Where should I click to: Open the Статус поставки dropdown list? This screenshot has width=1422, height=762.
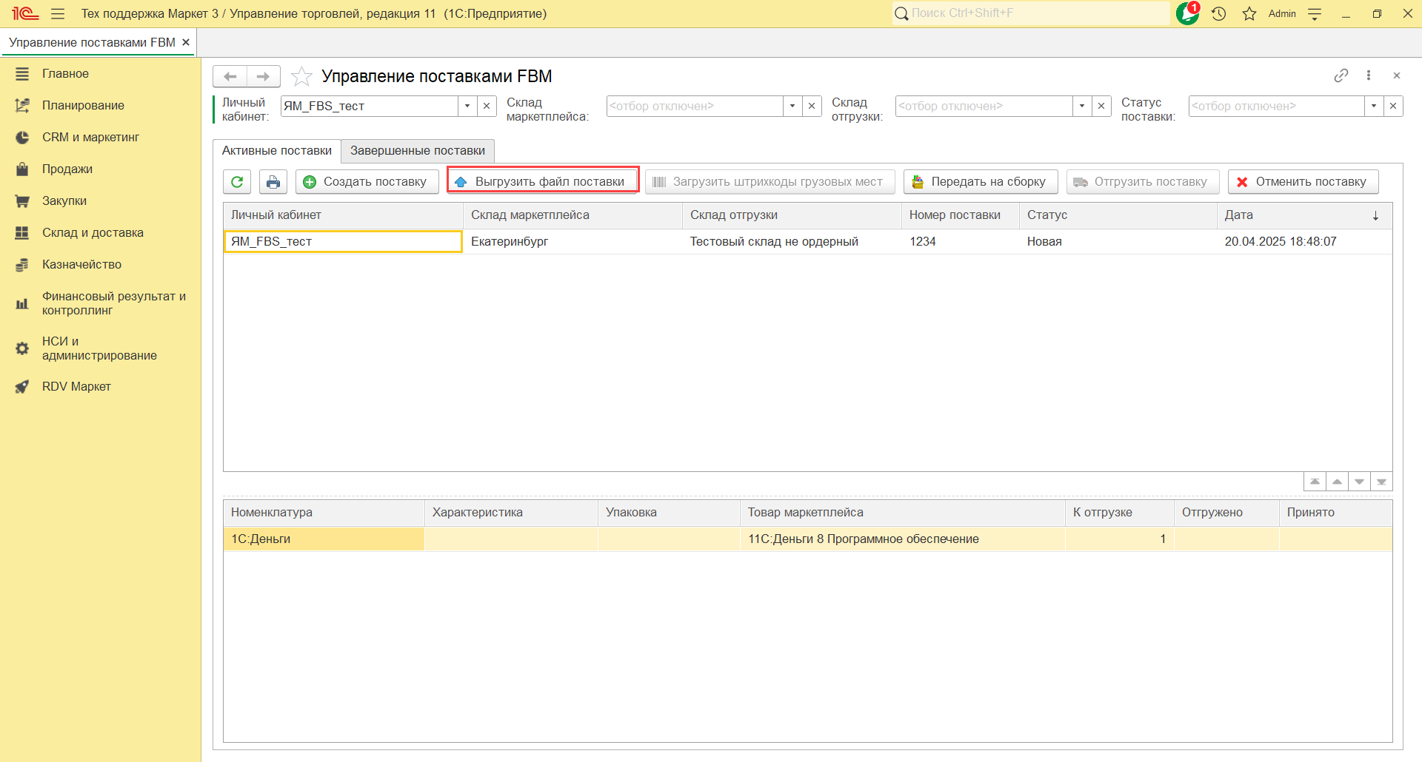1374,106
